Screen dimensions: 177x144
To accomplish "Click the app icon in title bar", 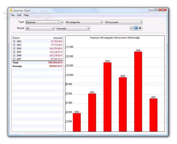I will [11, 10].
